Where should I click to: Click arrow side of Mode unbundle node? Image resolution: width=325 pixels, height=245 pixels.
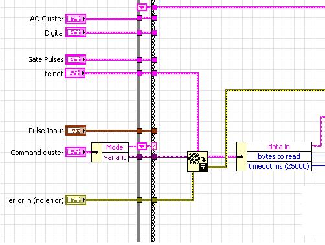[x=96, y=152]
